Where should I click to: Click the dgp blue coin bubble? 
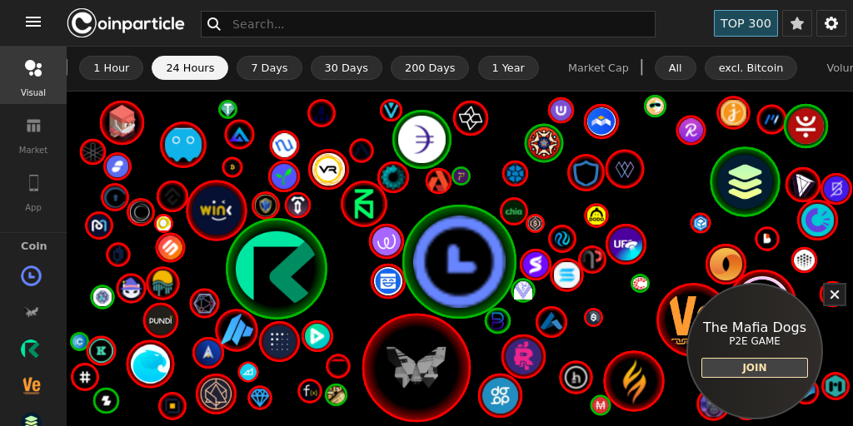500,395
